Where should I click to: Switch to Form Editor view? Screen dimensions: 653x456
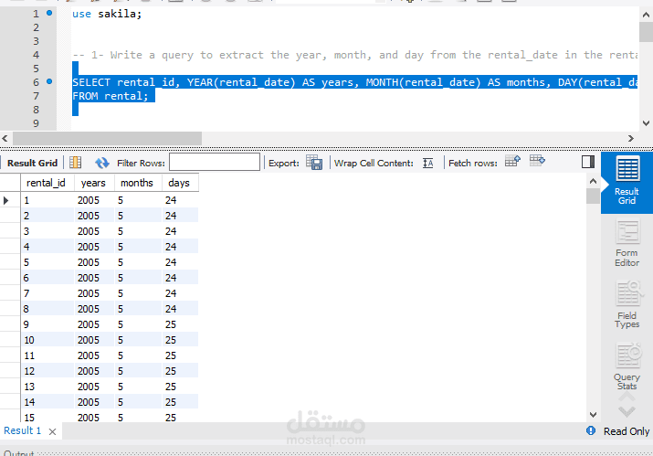point(627,243)
